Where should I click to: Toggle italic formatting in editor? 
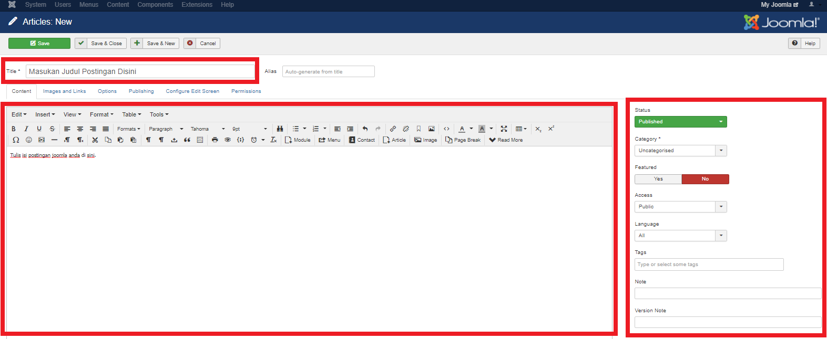point(26,129)
